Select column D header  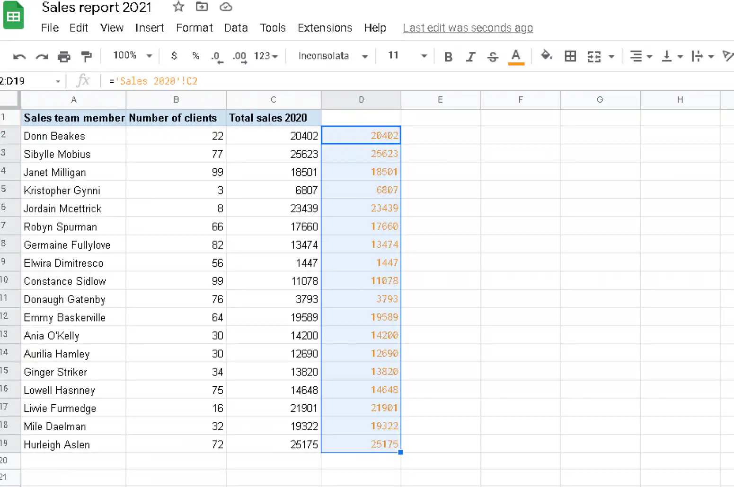[x=361, y=100]
